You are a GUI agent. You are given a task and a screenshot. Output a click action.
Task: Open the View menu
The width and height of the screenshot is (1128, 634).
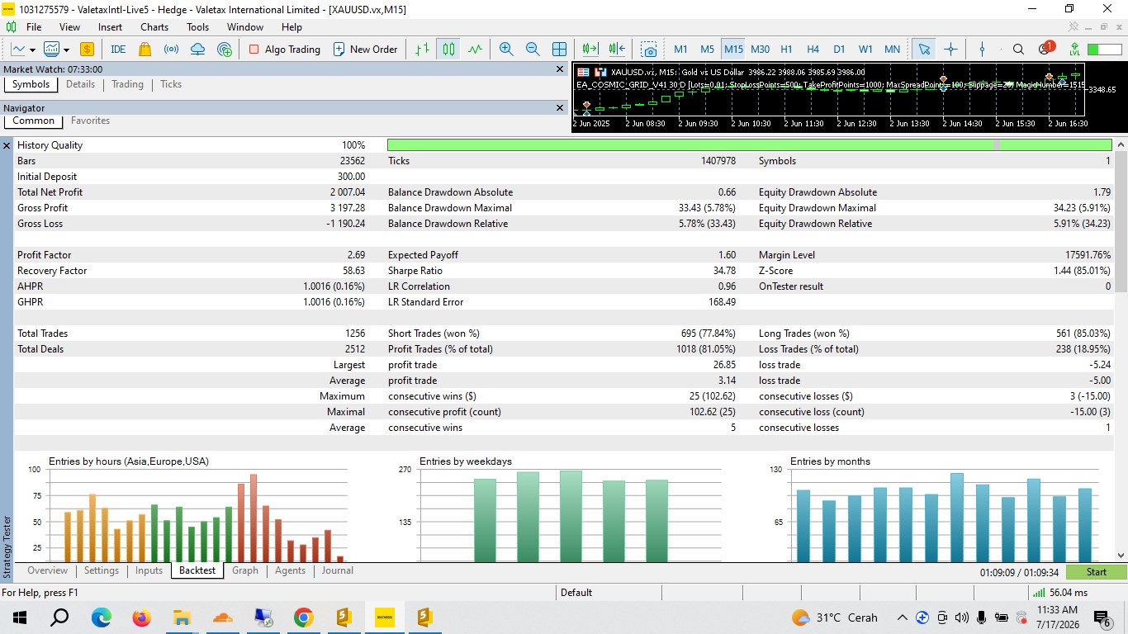pos(69,27)
